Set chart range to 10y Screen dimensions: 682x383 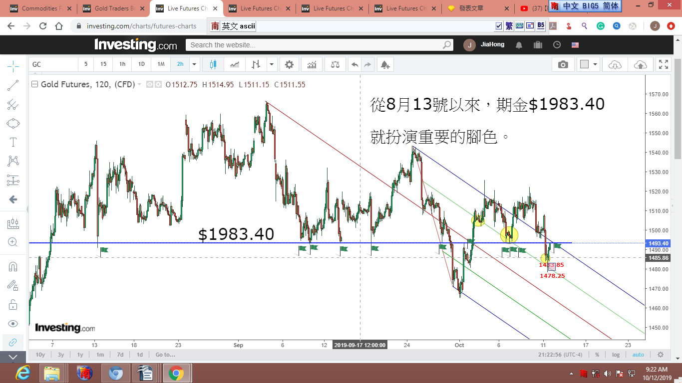click(40, 355)
